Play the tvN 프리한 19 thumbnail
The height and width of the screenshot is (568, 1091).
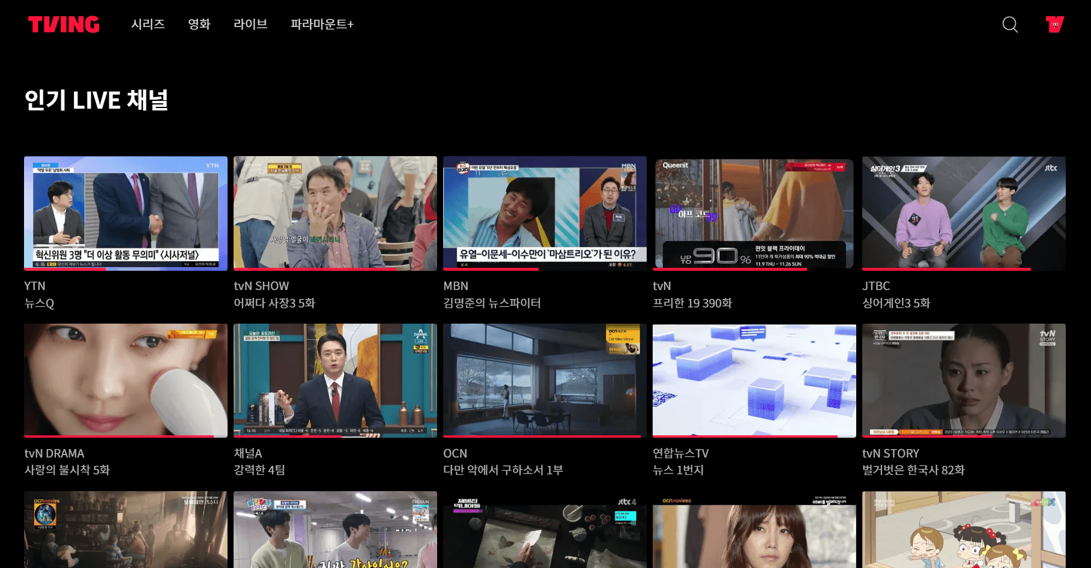[754, 213]
